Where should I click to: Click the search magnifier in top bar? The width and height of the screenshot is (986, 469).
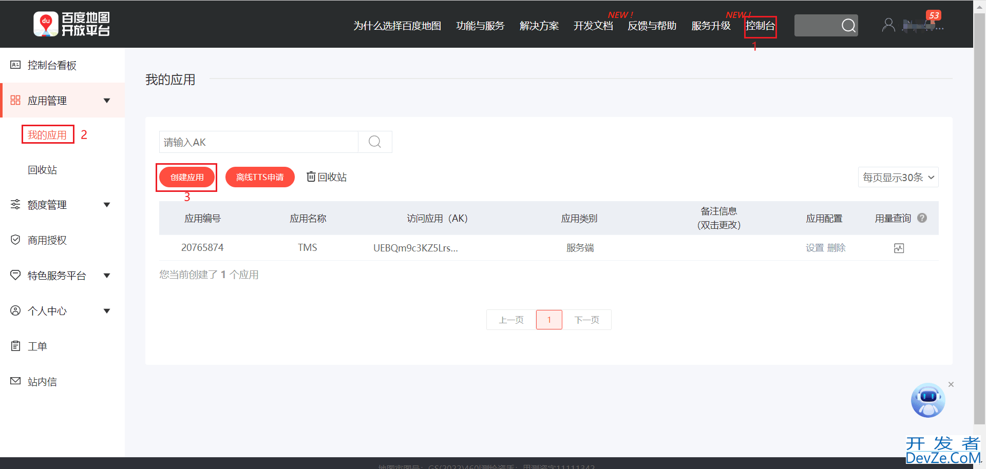[848, 26]
